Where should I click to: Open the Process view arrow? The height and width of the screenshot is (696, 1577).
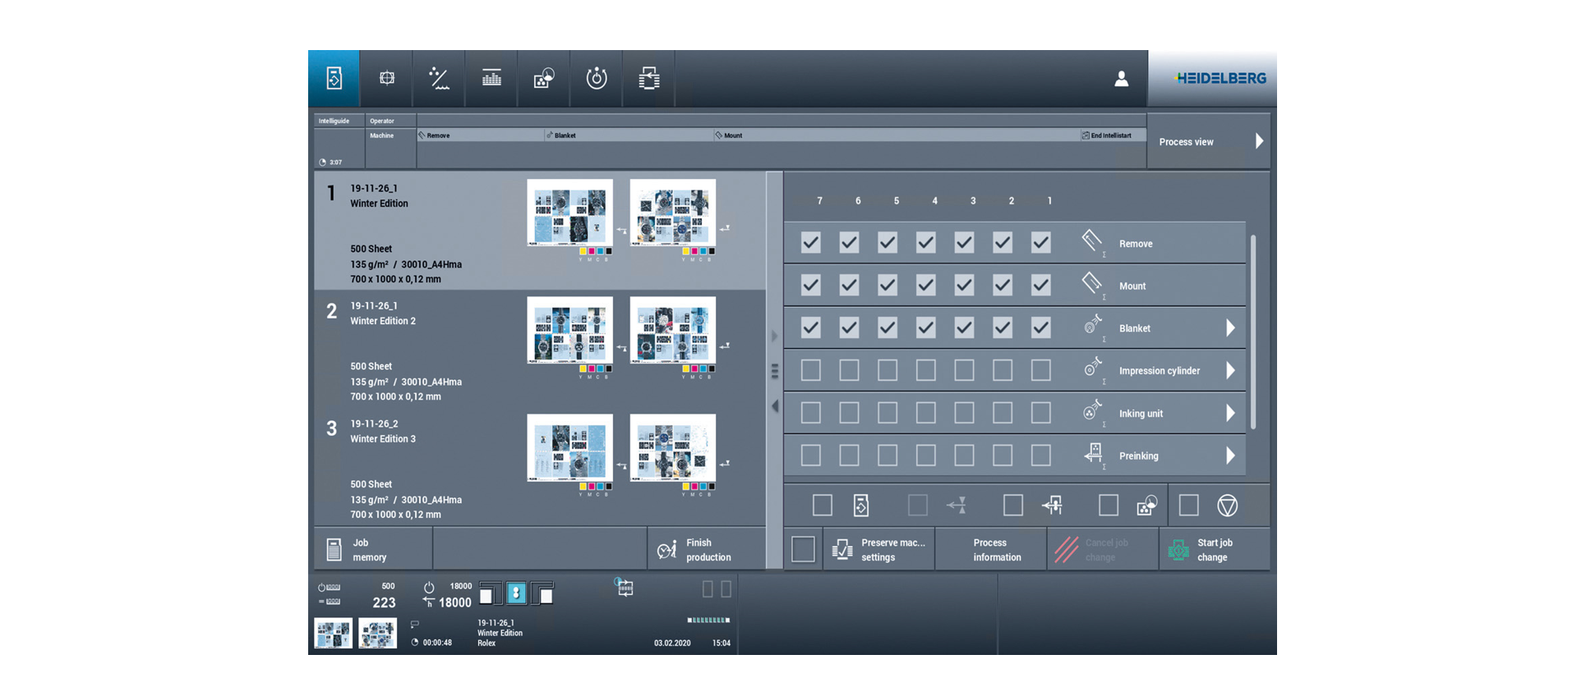pyautogui.click(x=1258, y=141)
